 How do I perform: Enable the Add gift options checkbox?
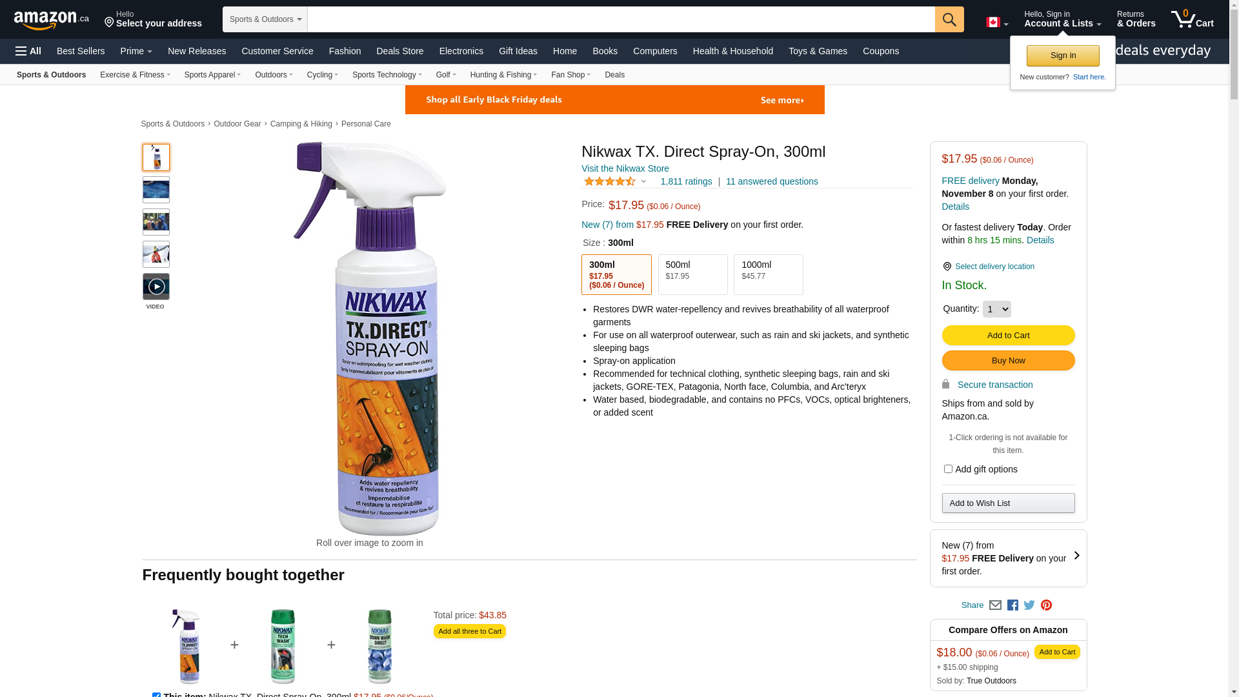point(948,469)
